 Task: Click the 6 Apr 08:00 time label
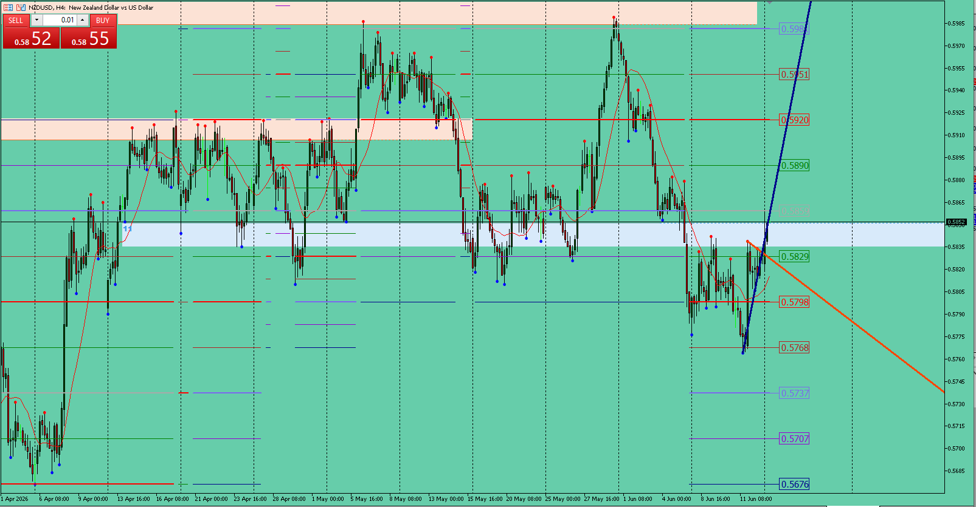pos(54,499)
